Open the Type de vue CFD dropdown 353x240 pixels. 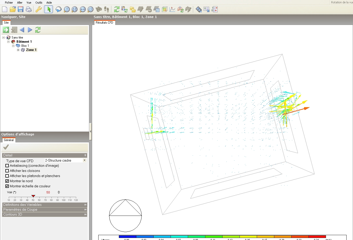click(84, 160)
